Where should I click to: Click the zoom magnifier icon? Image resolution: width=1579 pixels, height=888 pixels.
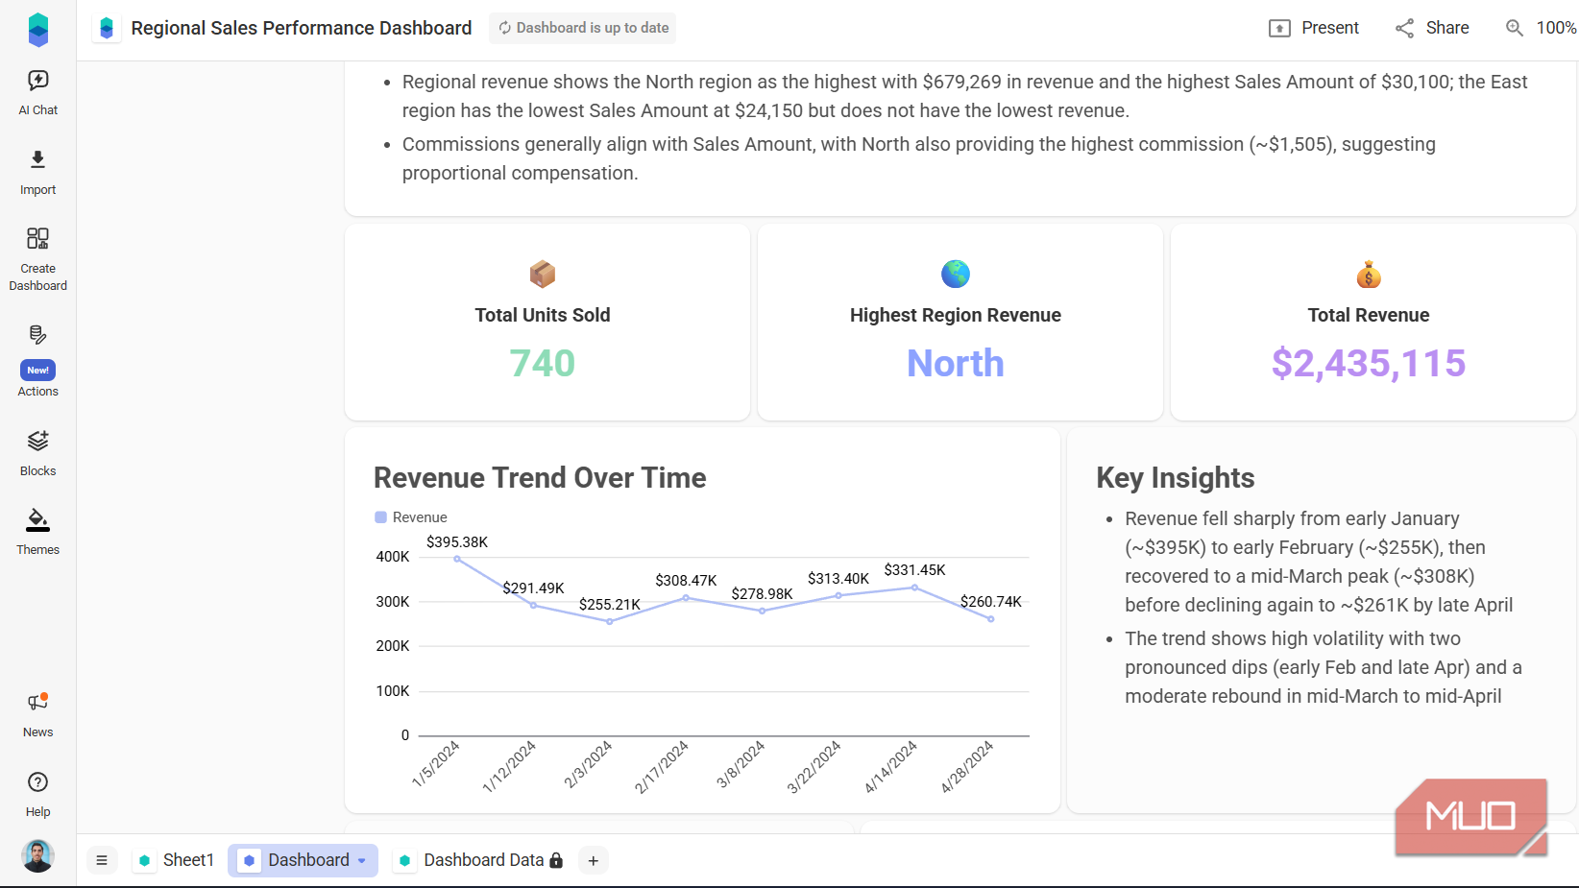pyautogui.click(x=1515, y=28)
